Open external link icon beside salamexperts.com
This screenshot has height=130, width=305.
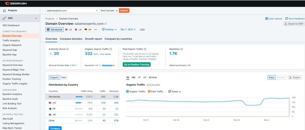105,24
